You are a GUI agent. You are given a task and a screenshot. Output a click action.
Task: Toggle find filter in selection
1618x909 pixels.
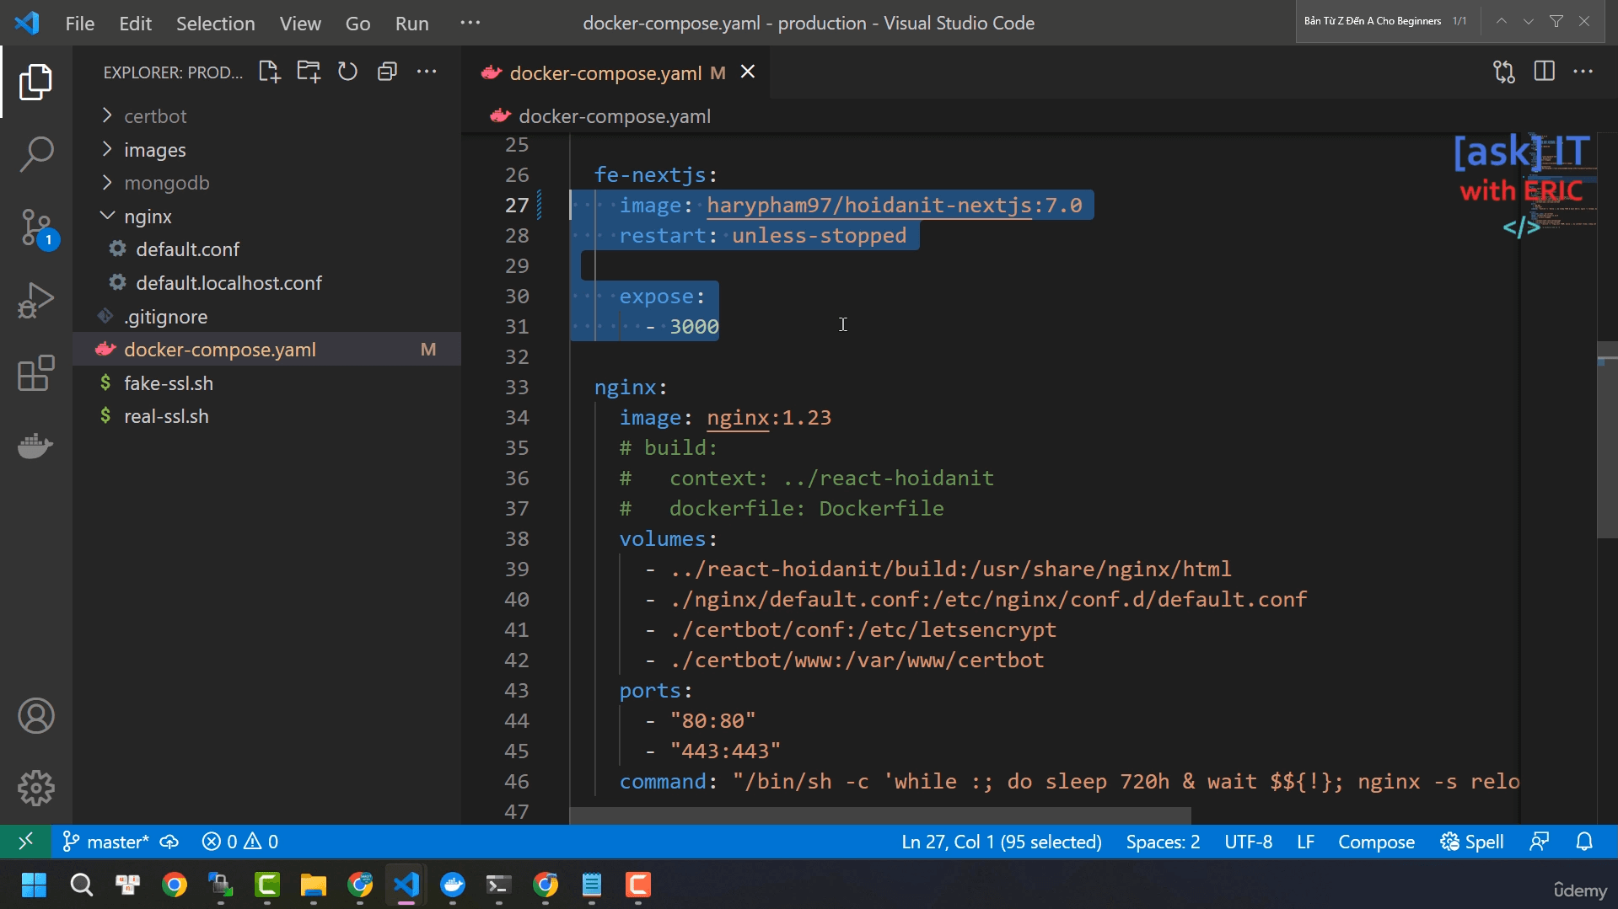click(1556, 21)
